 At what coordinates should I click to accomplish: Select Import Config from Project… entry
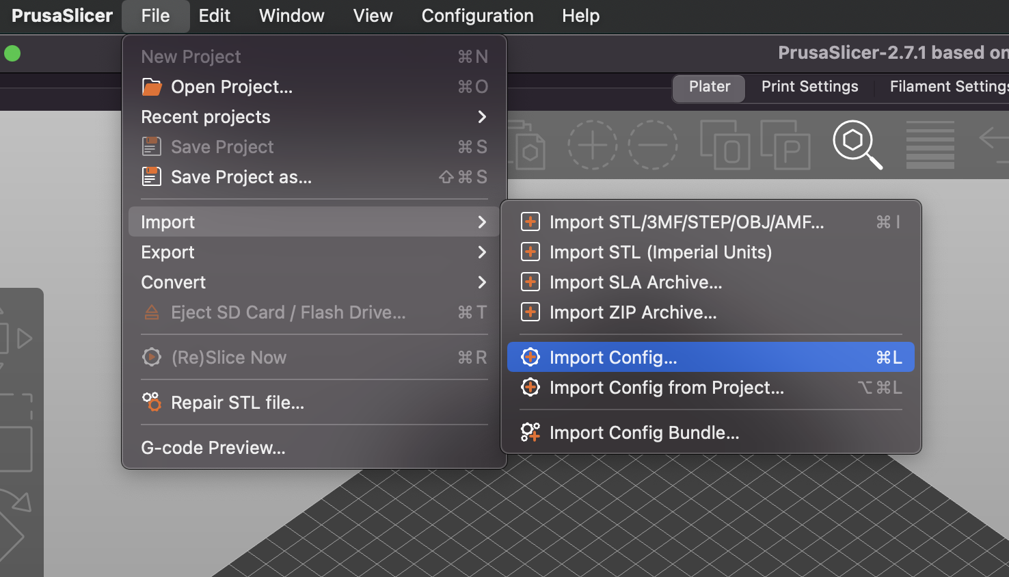711,388
